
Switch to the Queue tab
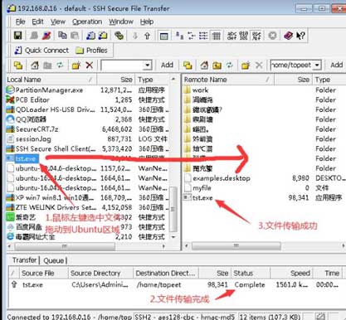54,260
